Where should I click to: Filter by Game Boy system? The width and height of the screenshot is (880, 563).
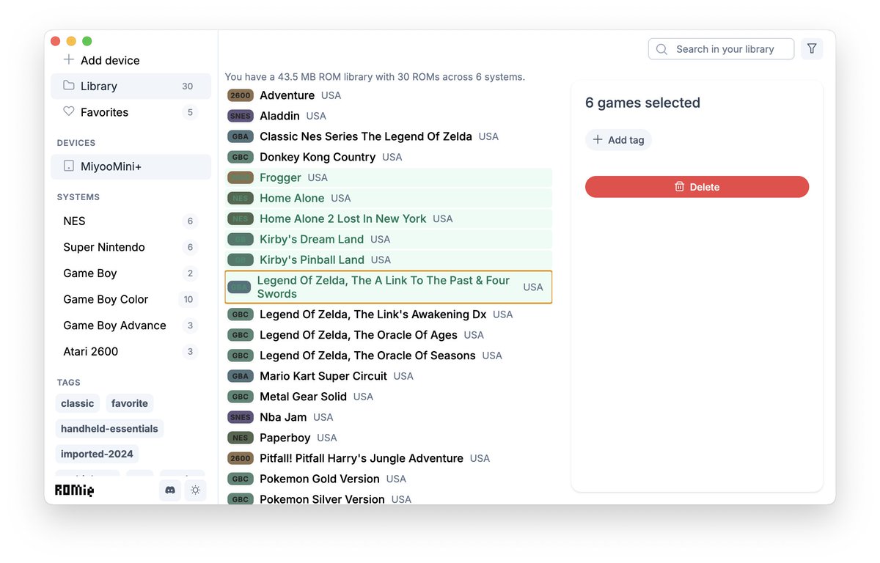click(x=131, y=273)
